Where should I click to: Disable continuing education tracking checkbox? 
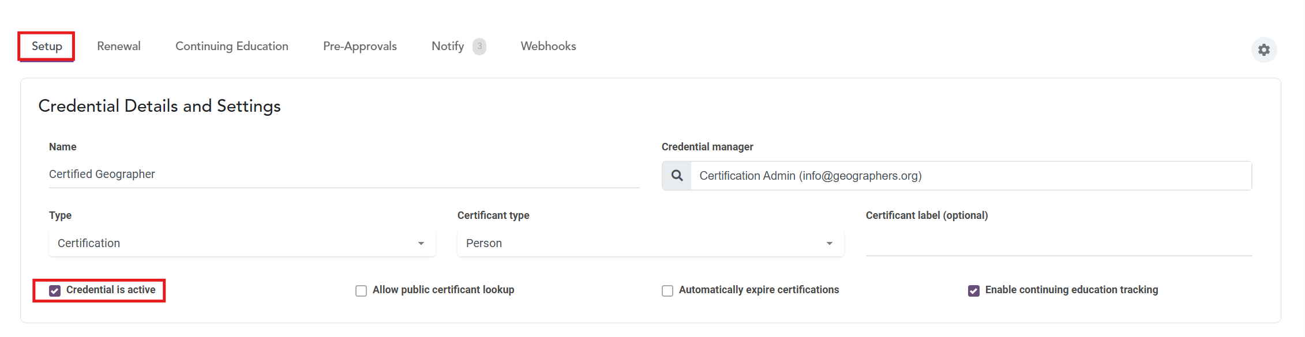(x=974, y=291)
